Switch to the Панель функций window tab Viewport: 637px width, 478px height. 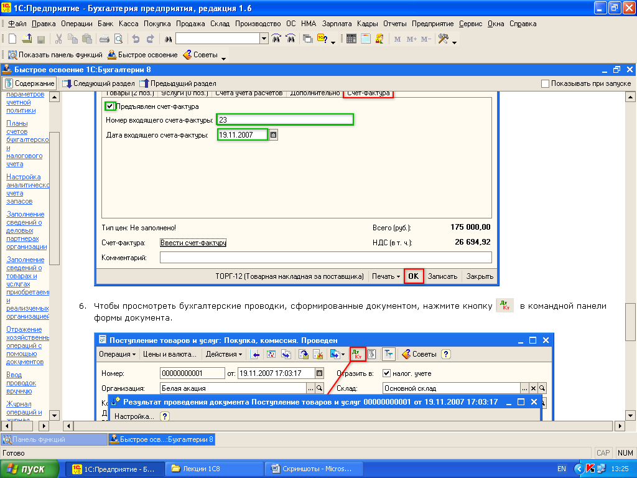click(55, 439)
